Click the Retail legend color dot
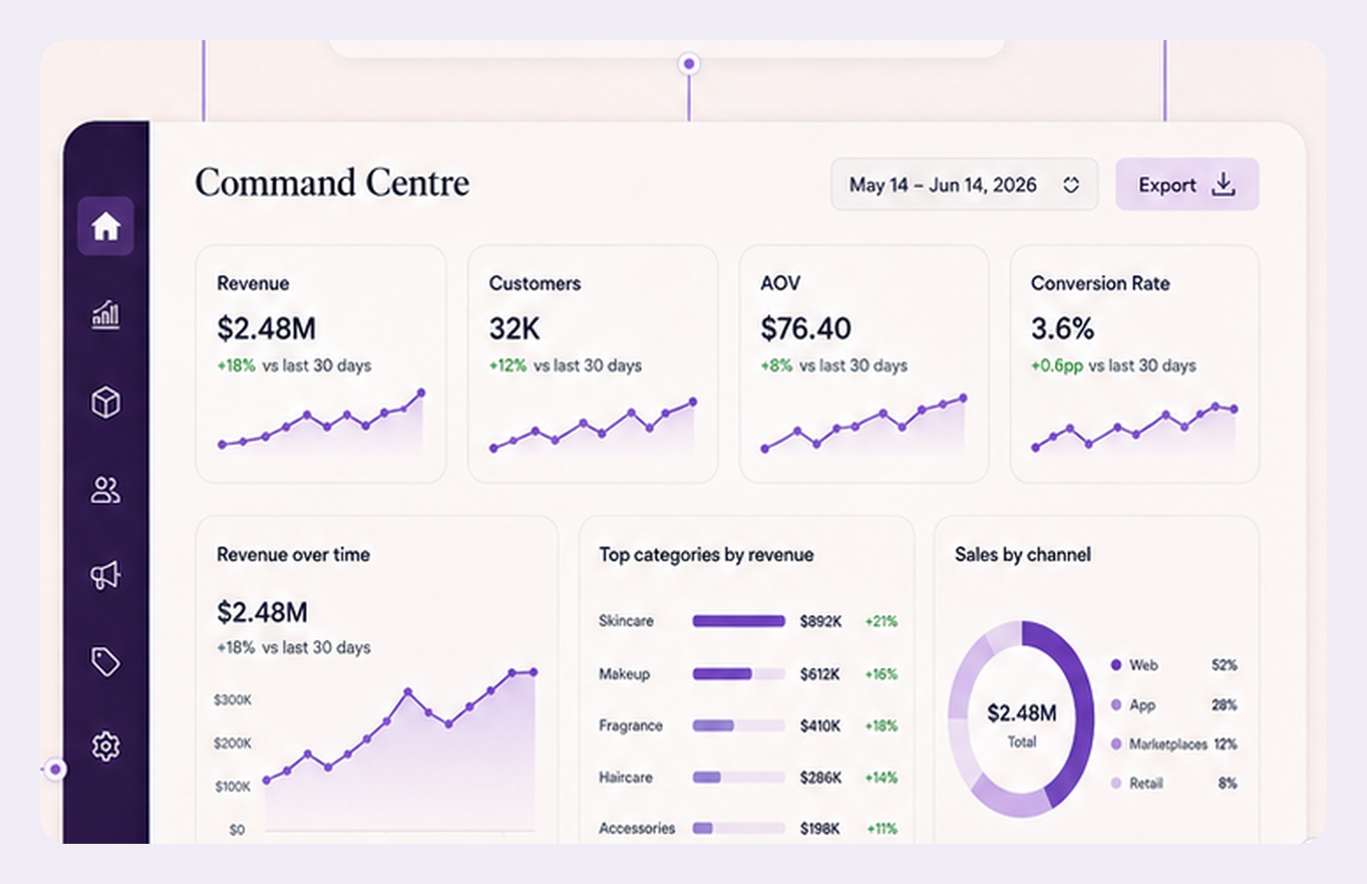The width and height of the screenshot is (1367, 884). [1116, 783]
